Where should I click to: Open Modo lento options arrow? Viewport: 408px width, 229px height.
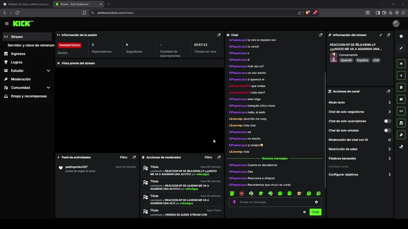pos(390,102)
